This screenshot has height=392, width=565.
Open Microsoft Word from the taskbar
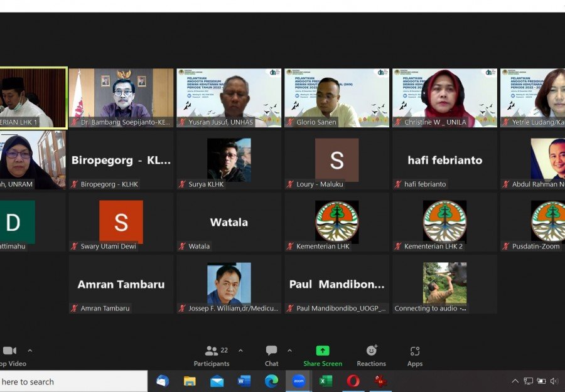pyautogui.click(x=244, y=381)
